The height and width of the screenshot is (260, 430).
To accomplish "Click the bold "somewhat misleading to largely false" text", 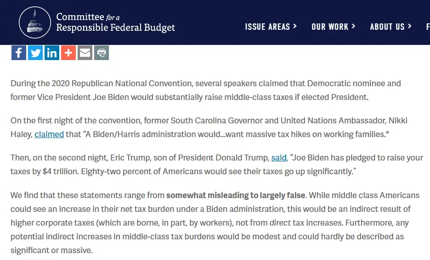I will point(236,195).
